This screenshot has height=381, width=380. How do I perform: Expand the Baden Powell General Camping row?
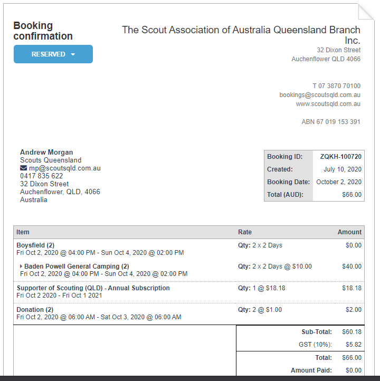[x=21, y=266]
